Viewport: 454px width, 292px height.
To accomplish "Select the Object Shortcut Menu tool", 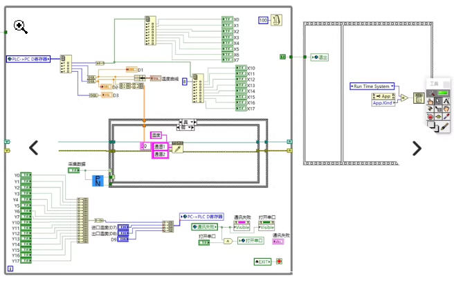I will pos(438,109).
